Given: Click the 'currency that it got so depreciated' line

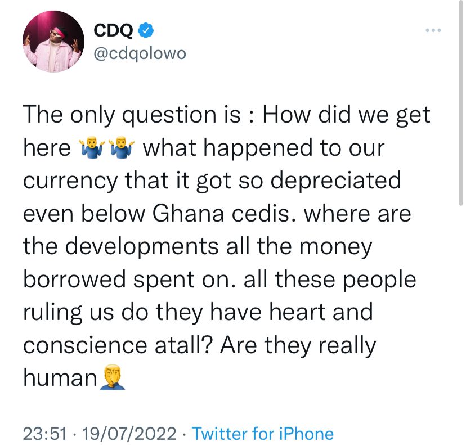Looking at the screenshot, I should point(212,181).
